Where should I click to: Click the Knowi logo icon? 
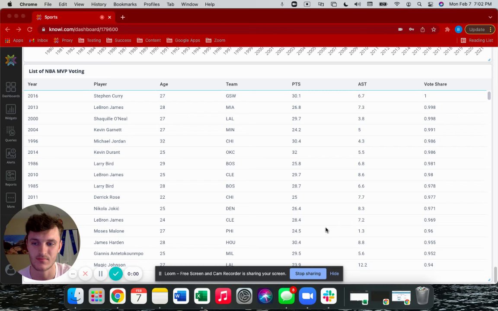(x=11, y=60)
